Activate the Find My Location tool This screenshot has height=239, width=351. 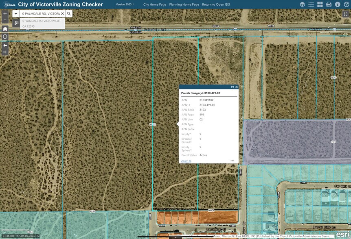click(x=5, y=36)
